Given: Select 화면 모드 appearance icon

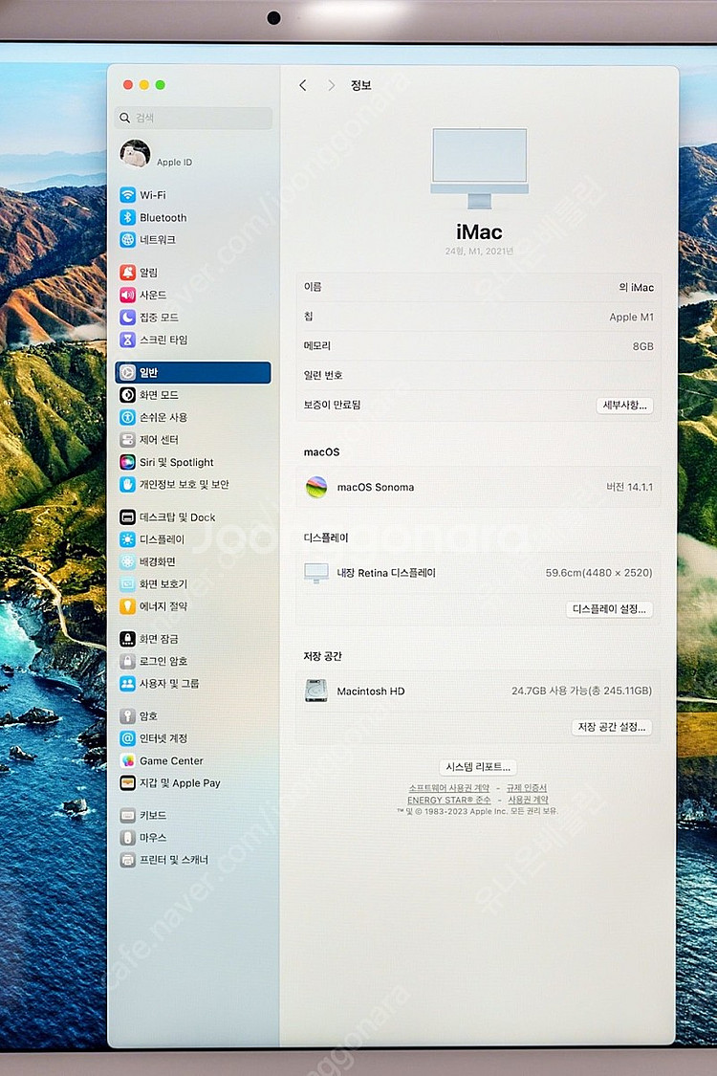Looking at the screenshot, I should (x=127, y=395).
